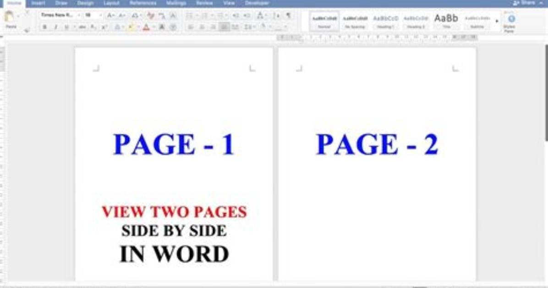Open the Developer tab
The image size is (548, 288).
pos(257,3)
